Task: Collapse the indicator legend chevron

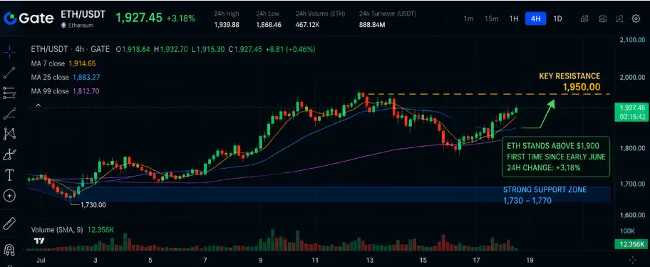Action: [38, 105]
